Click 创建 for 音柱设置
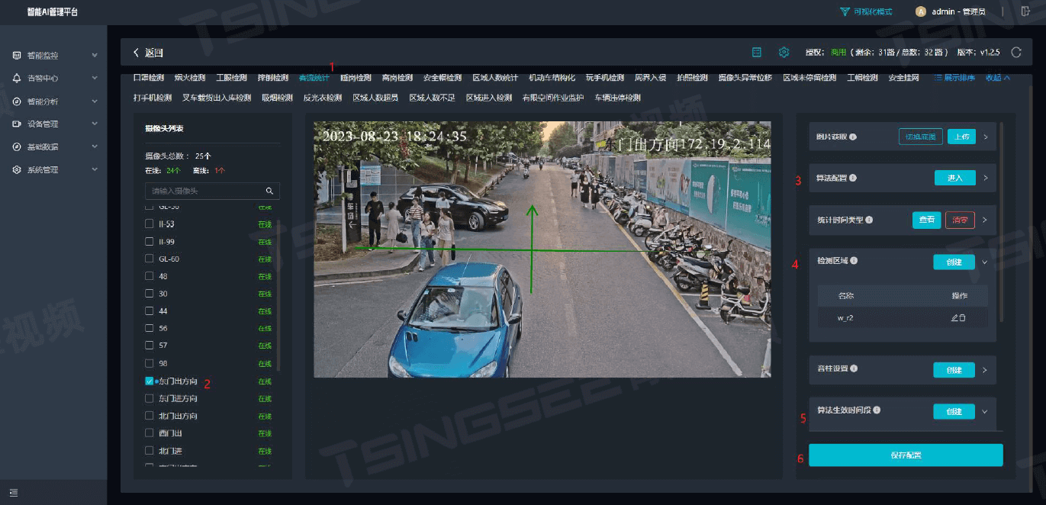This screenshot has height=505, width=1046. click(x=954, y=370)
